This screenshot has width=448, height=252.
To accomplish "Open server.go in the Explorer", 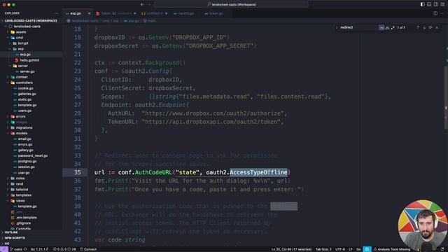I will point(27,71).
